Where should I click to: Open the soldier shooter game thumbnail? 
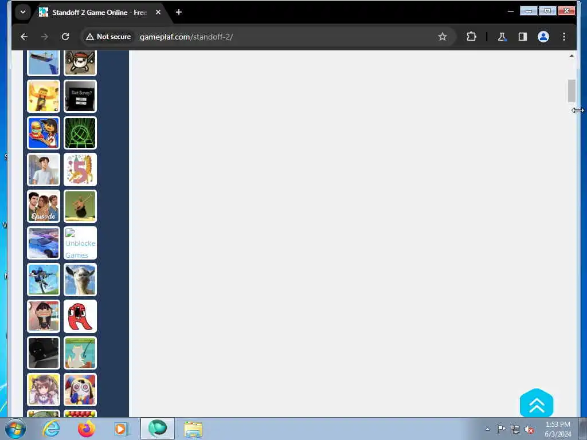tap(44, 280)
